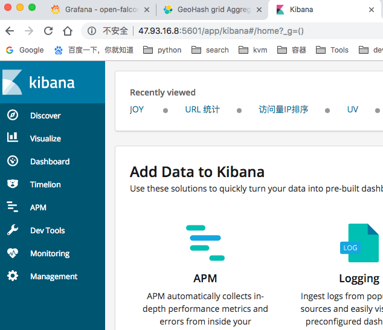
Task: Open Discover compass icon in sidebar
Action: pyautogui.click(x=13, y=115)
